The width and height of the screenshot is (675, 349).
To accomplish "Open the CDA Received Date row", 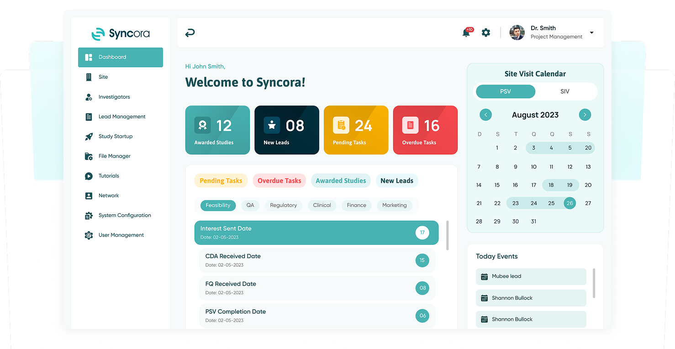I will [317, 260].
